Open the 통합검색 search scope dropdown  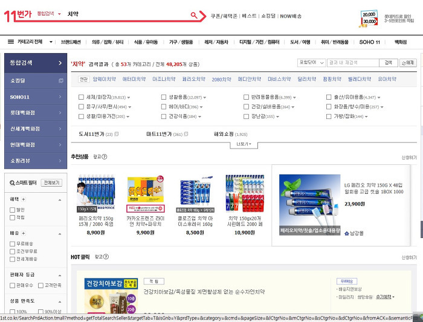point(49,14)
